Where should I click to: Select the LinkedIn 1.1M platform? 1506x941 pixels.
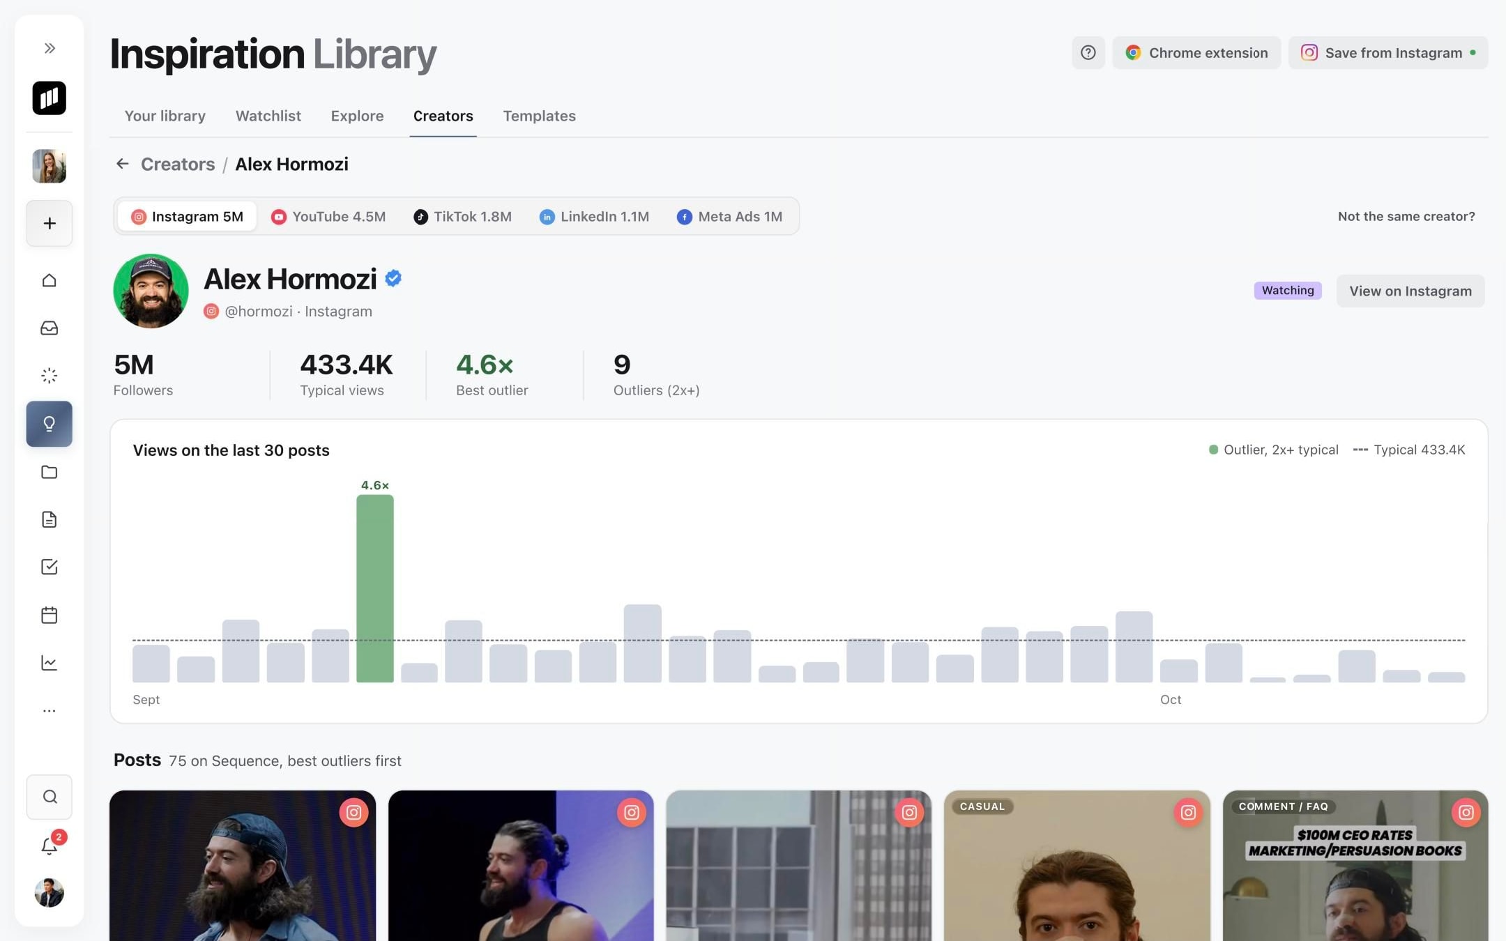click(x=594, y=217)
